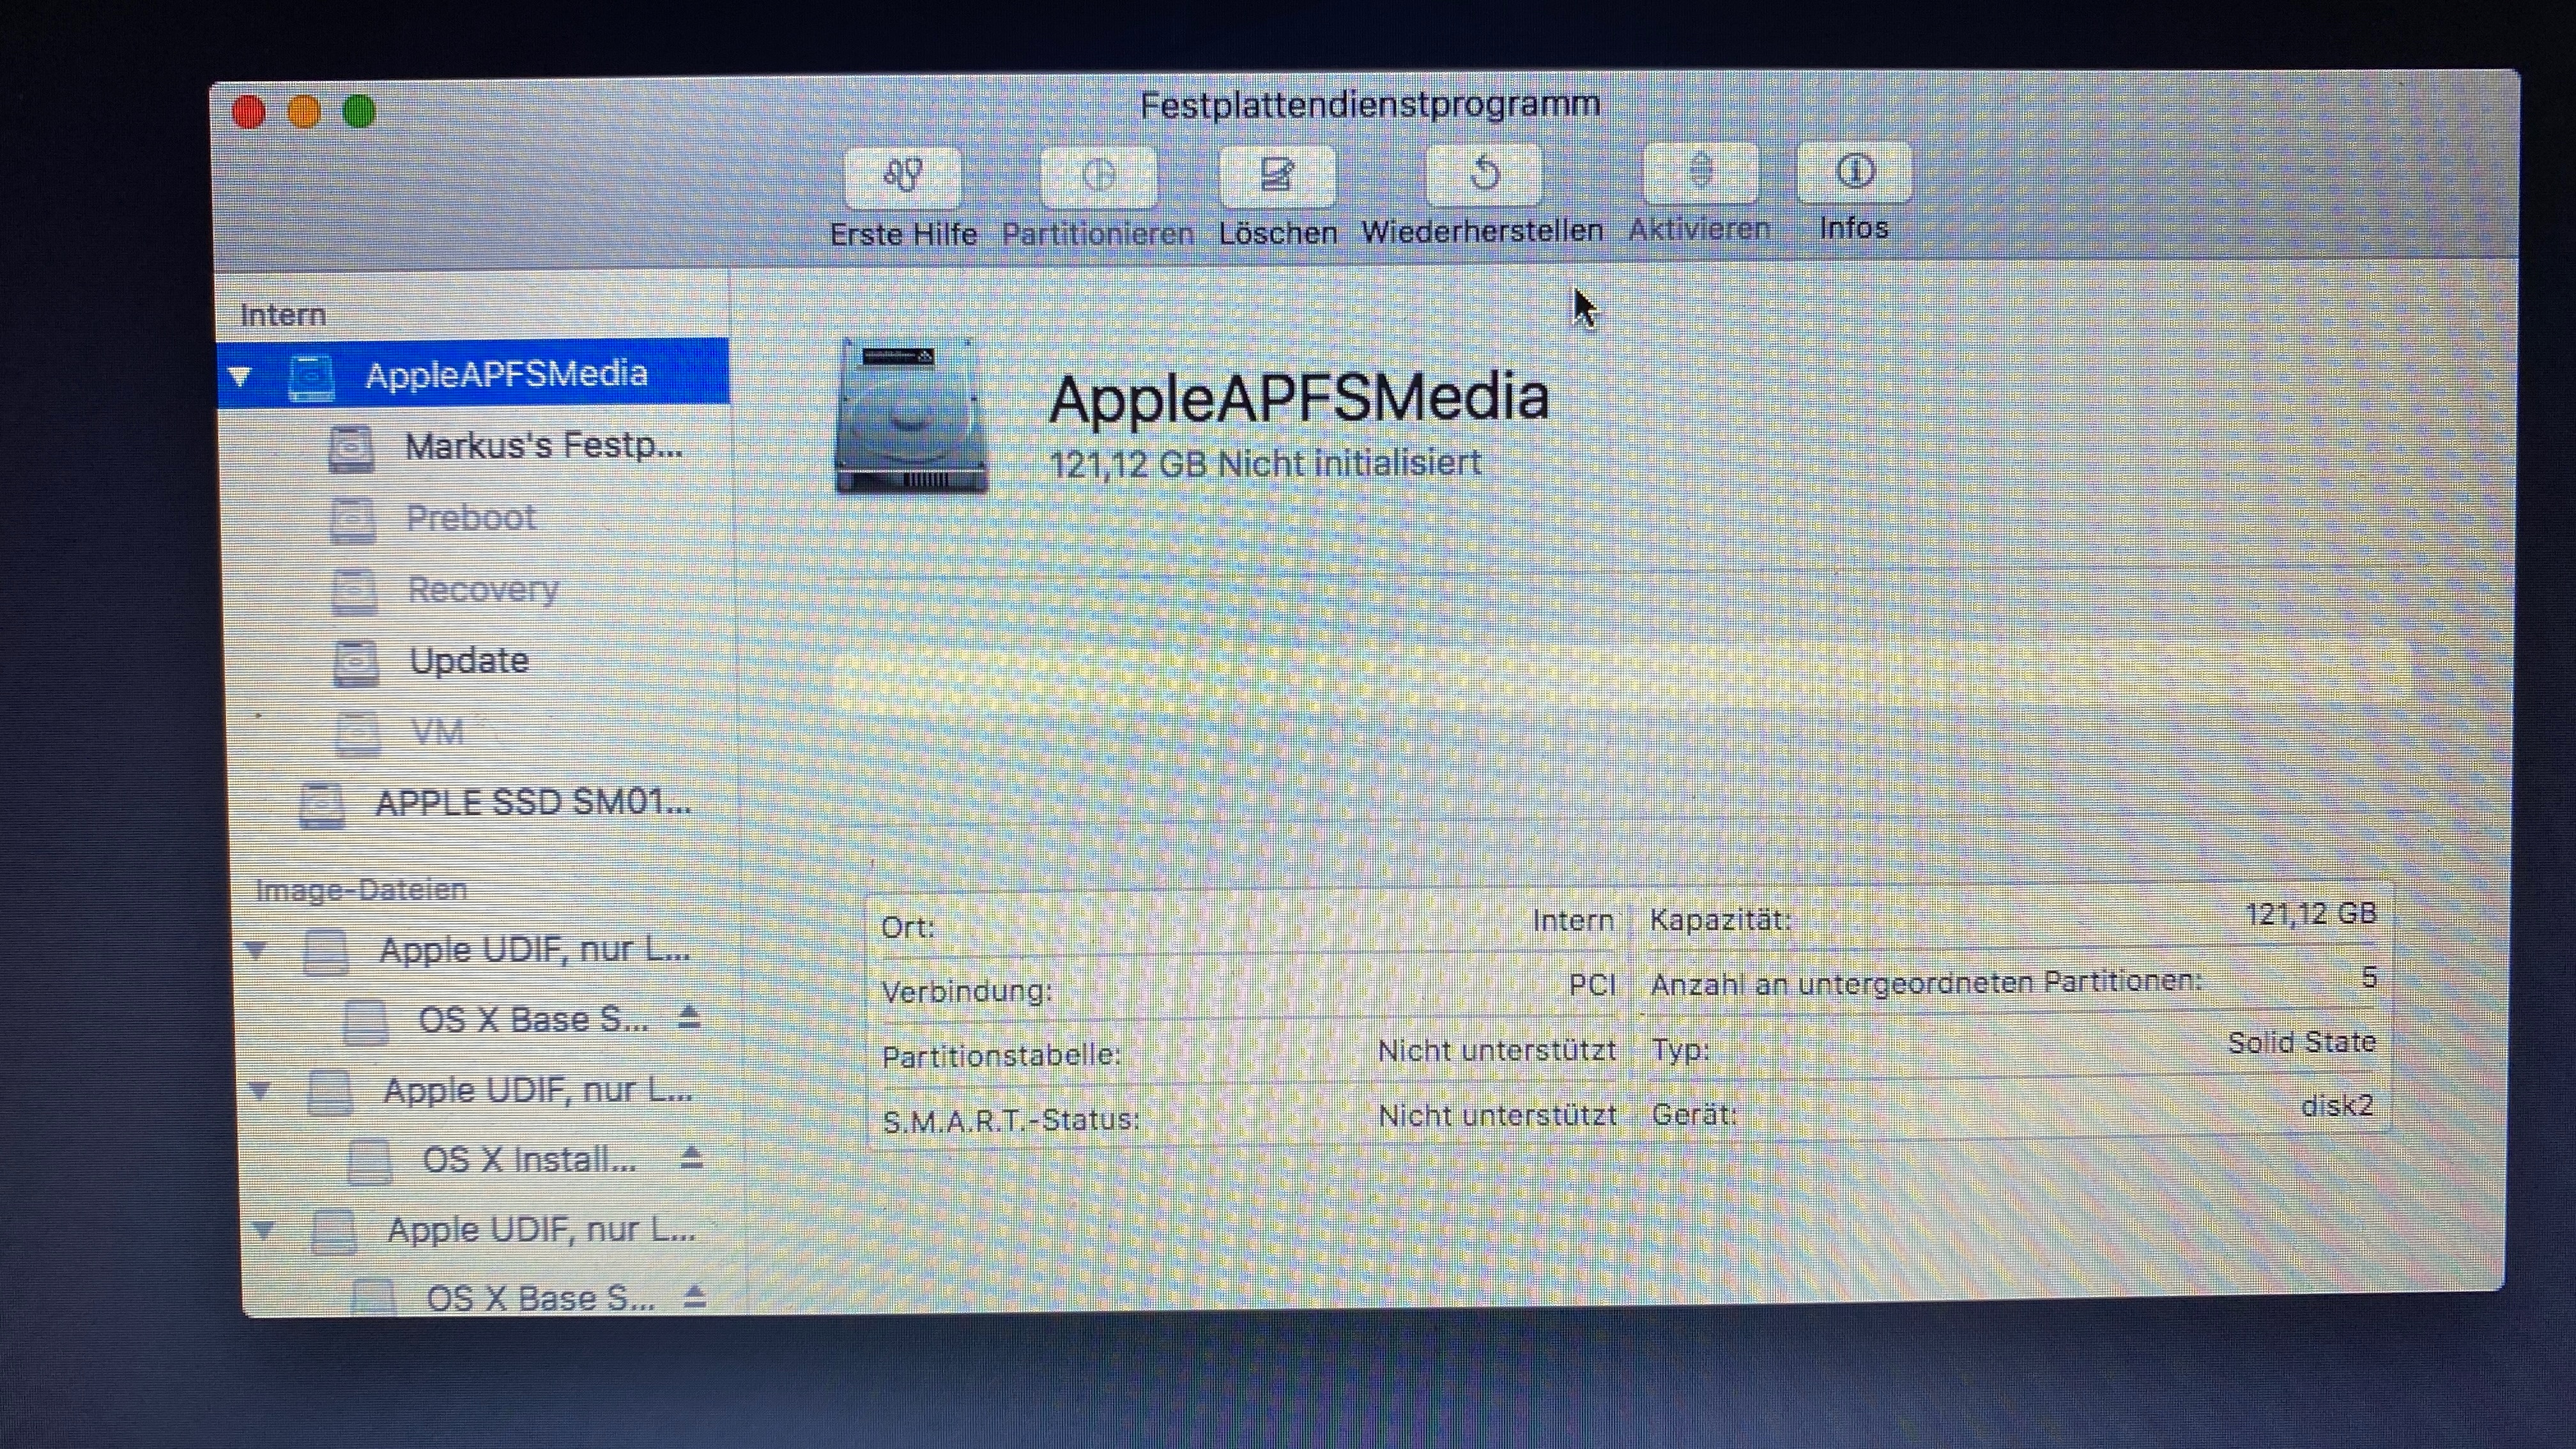Click the Löschen erase icon

pyautogui.click(x=1277, y=175)
